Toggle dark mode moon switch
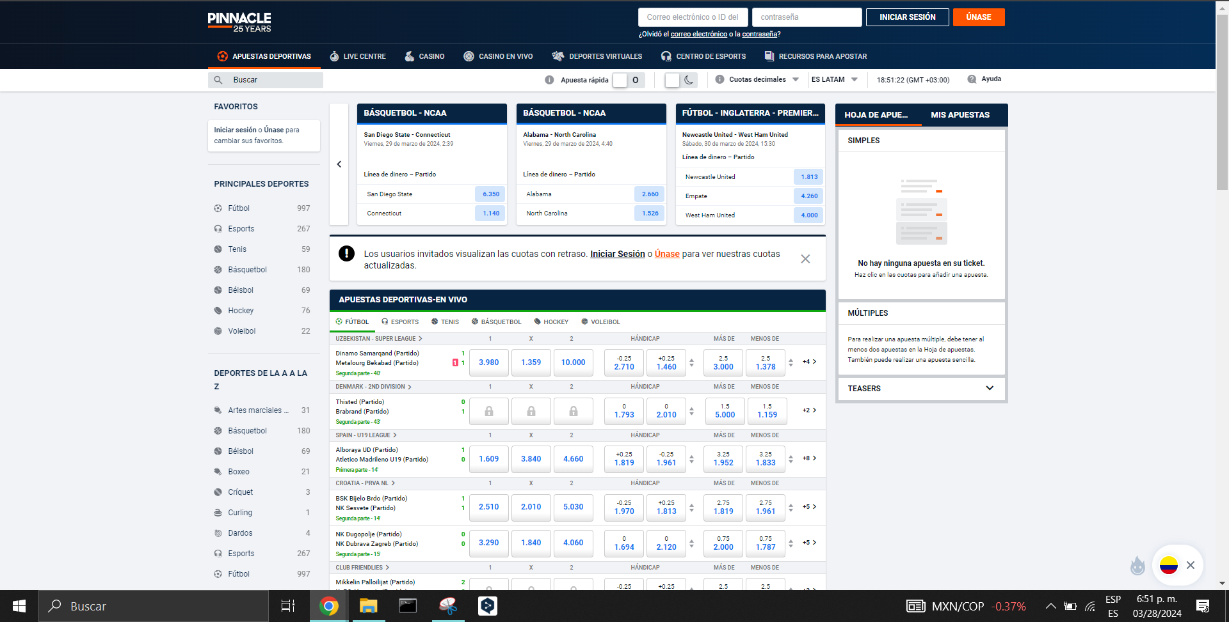 click(x=680, y=80)
